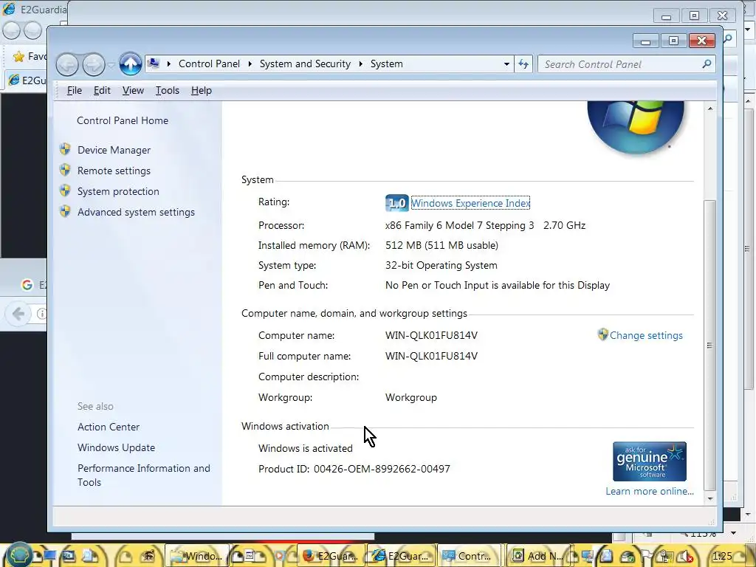Screen dimensions: 756x567
Task: Click the shield icon beside Remote settings
Action: pos(65,170)
